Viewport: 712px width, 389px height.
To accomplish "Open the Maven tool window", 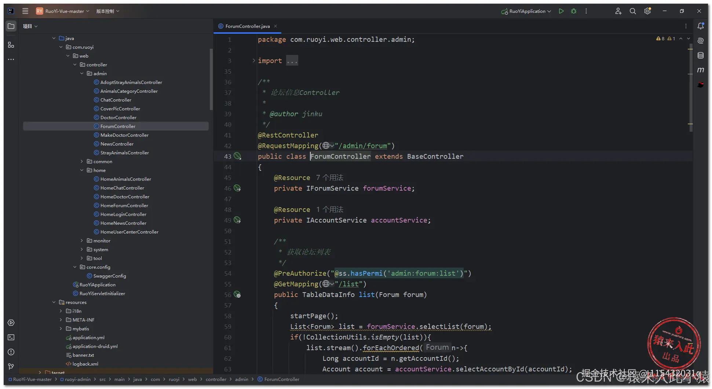I will 701,70.
